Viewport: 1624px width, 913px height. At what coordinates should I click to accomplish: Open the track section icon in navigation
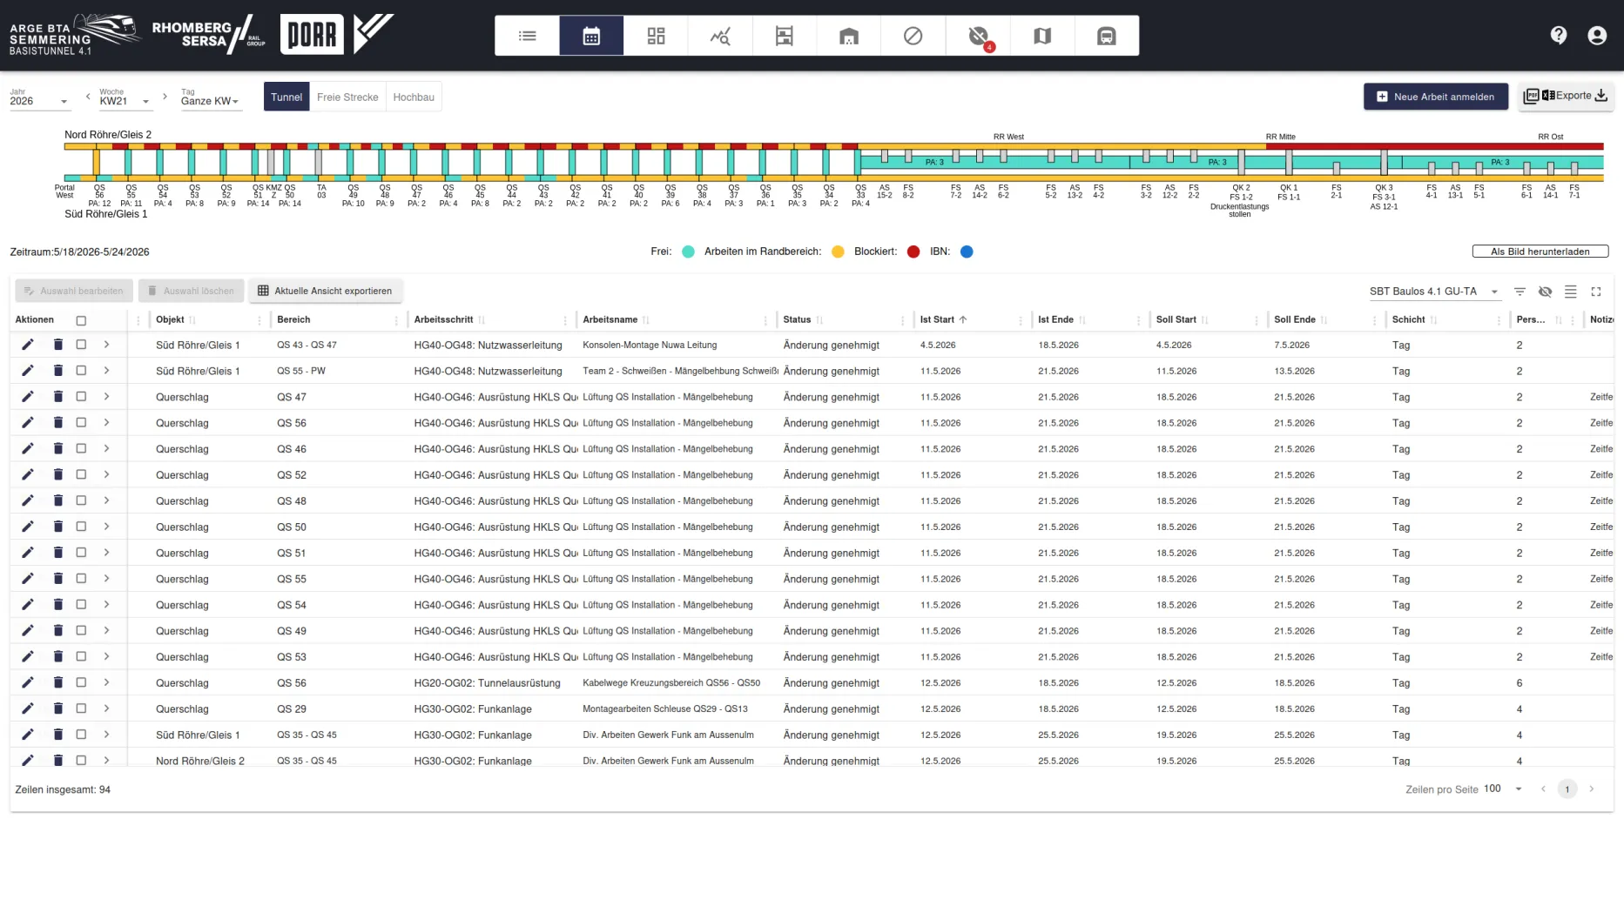click(785, 36)
